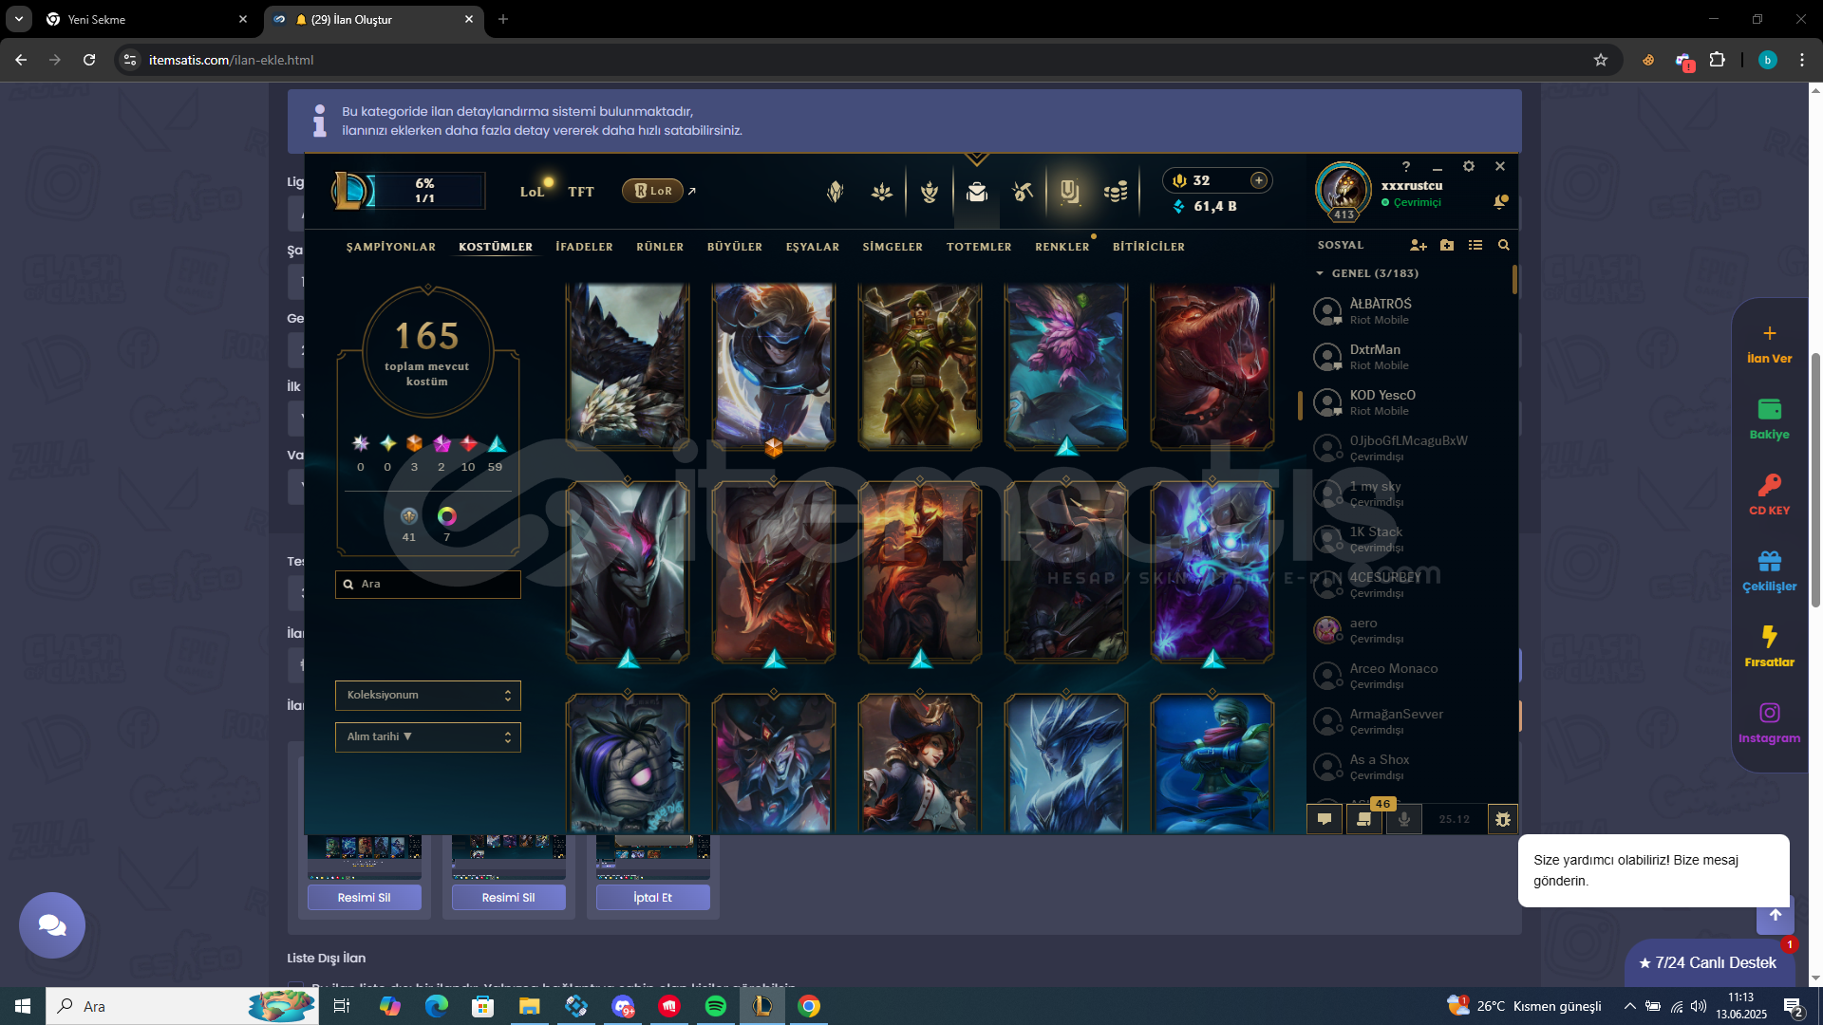This screenshot has height=1025, width=1823.
Task: Open Çekilişler gift icon in sidebar
Action: point(1770,571)
